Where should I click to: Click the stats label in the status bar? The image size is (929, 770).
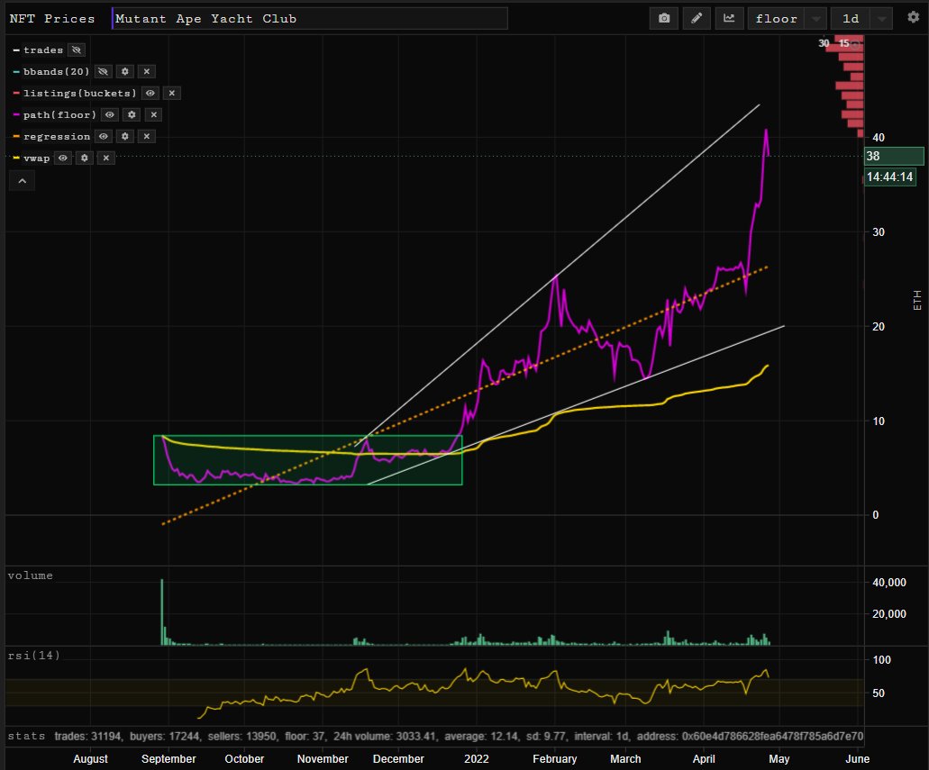27,736
